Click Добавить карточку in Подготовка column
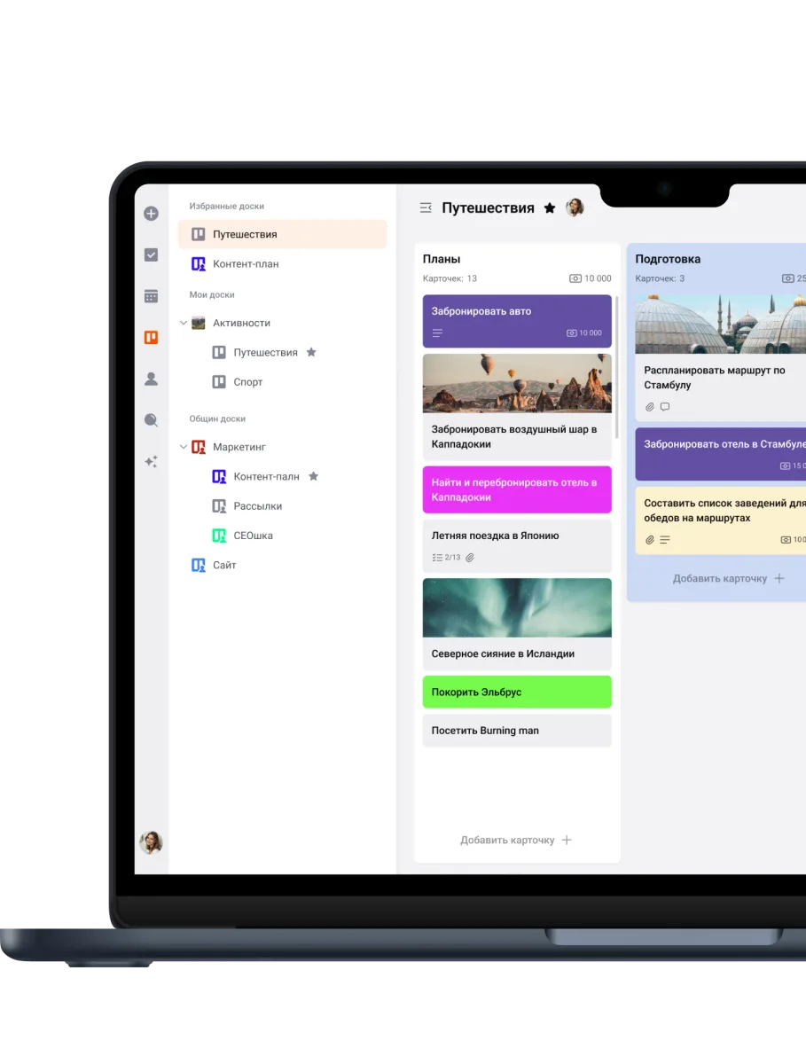Screen dimensions: 806x1064 [x=728, y=578]
